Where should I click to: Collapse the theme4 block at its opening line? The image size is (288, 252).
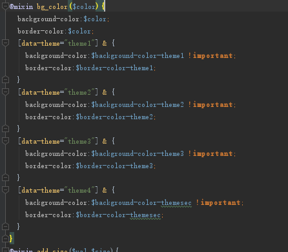click(5, 189)
